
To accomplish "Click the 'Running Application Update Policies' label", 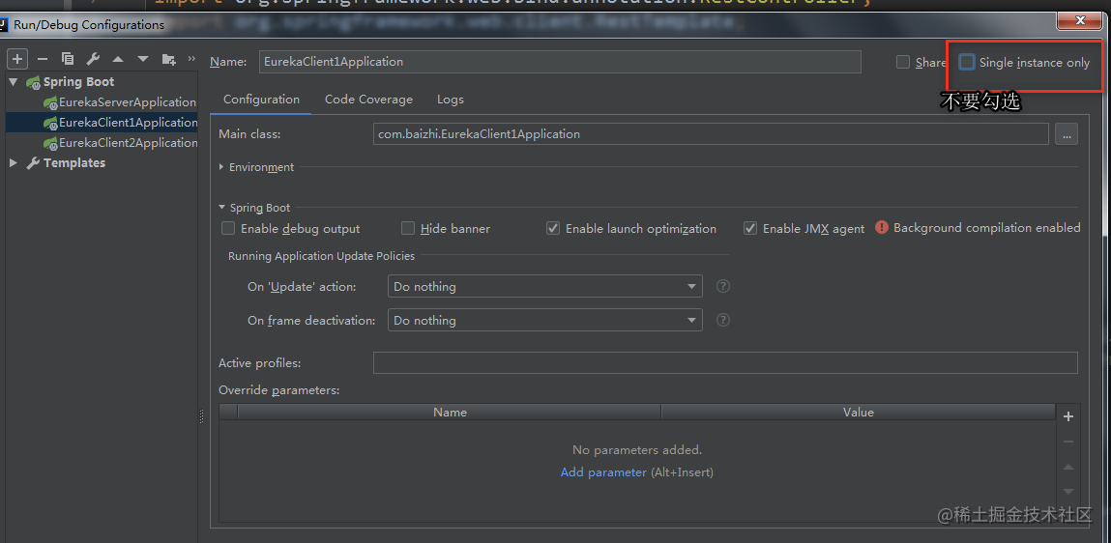I will (x=322, y=256).
